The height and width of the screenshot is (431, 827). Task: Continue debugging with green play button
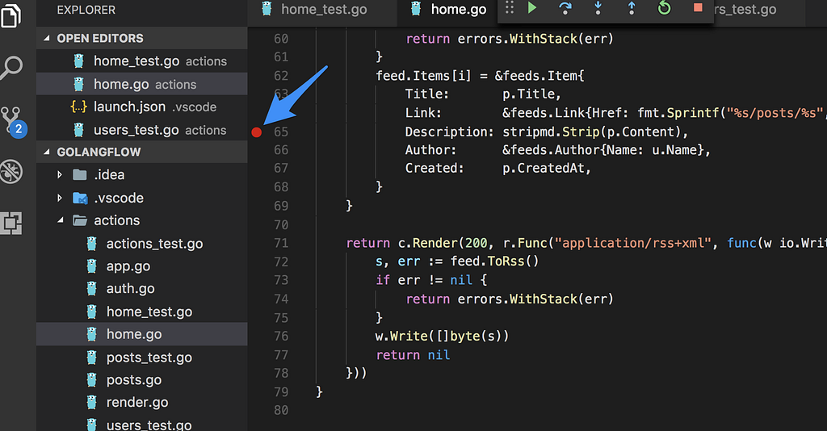point(532,8)
